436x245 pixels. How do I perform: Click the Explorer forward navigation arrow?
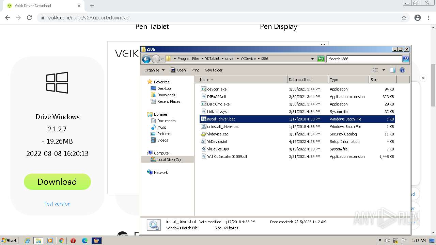pyautogui.click(x=156, y=59)
